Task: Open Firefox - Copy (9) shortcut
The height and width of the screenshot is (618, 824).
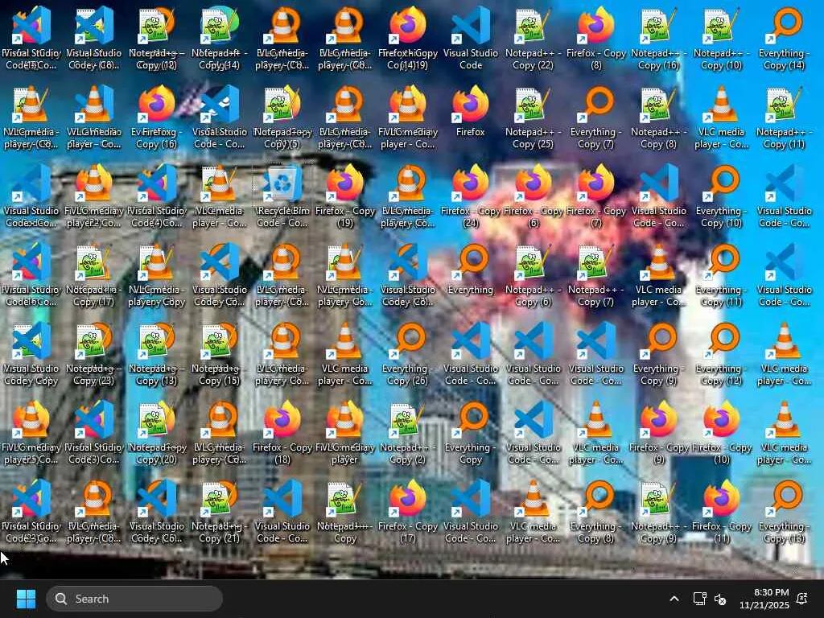Action: (658, 432)
